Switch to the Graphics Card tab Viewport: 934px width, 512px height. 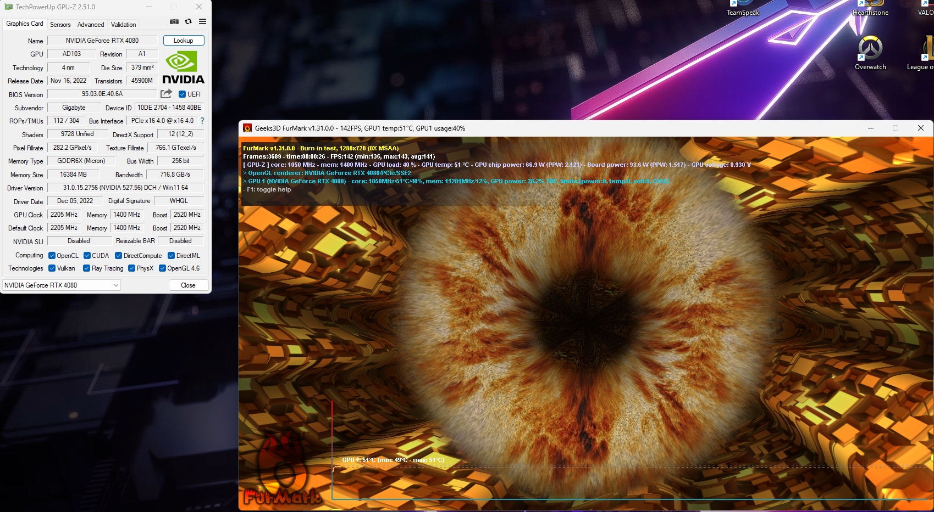tap(25, 24)
